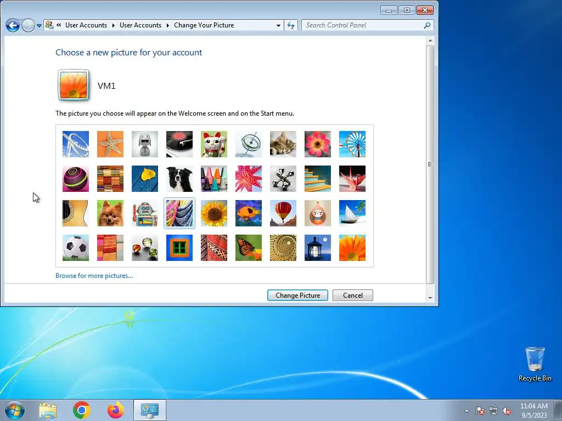Click Control Panel taskbar button
Viewport: 562px width, 421px height.
[149, 410]
